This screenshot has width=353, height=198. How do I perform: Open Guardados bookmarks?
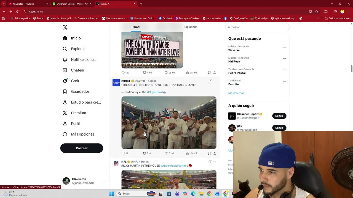[x=76, y=91]
